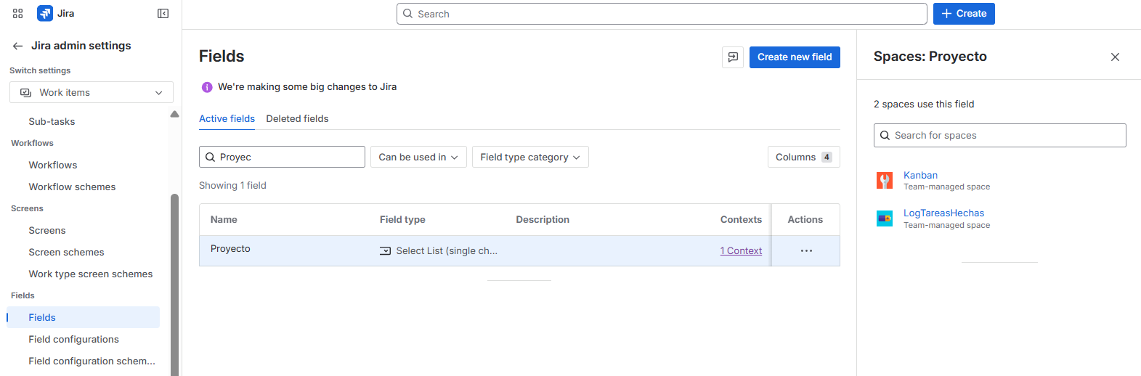
Task: Click the purple info icon in the banner
Action: [x=207, y=87]
